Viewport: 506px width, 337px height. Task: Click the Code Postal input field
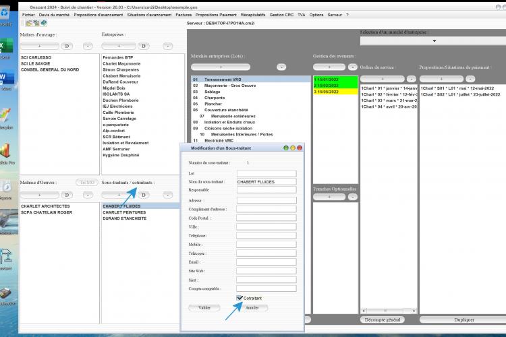[x=266, y=218]
